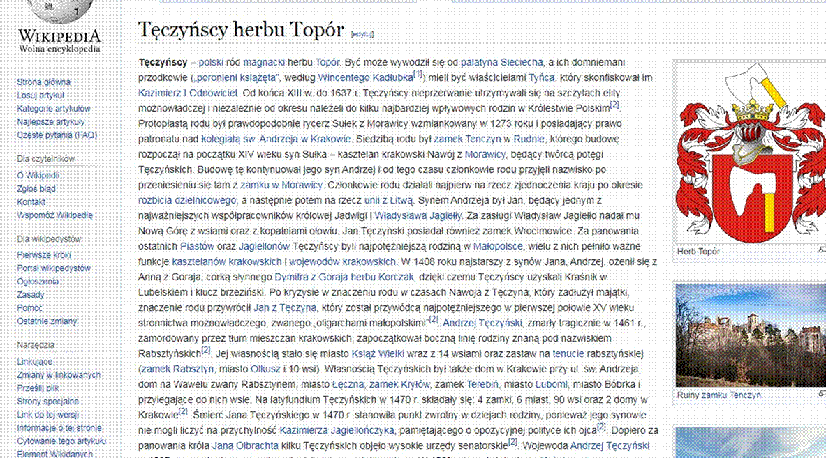Click enlarge icon beside Ruiny zamku Tenczyn caption

click(x=823, y=394)
